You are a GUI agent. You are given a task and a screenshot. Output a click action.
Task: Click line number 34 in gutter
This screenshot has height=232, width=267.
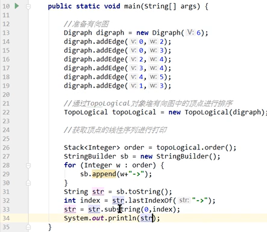click(x=6, y=218)
